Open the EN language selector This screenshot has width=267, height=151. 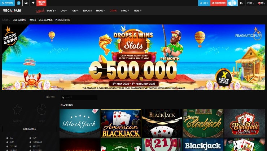pyautogui.click(x=262, y=3)
